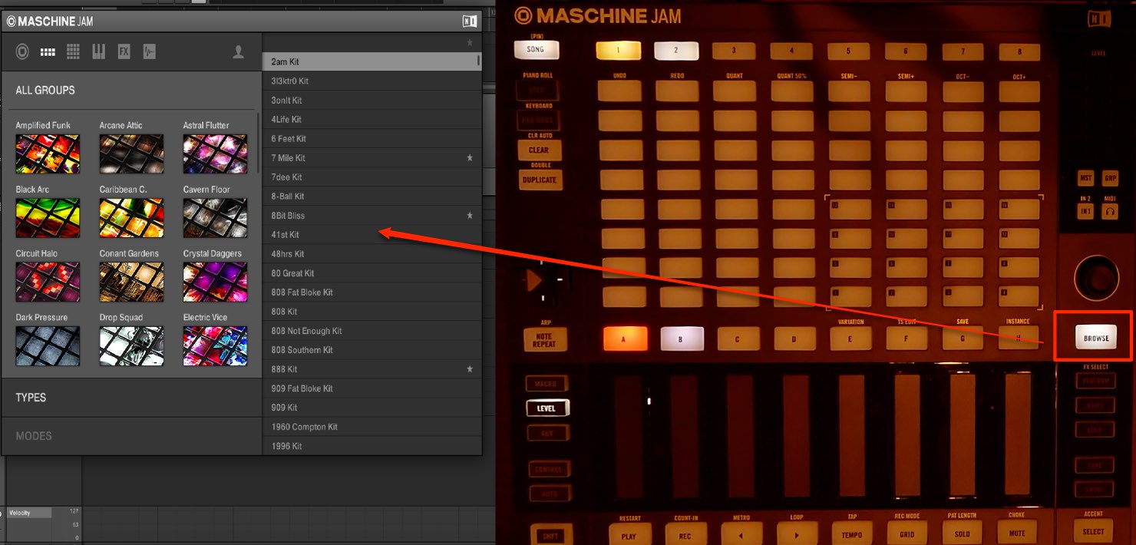The image size is (1136, 545).
Task: Open the Electric Vice thumbnail
Action: click(x=215, y=346)
